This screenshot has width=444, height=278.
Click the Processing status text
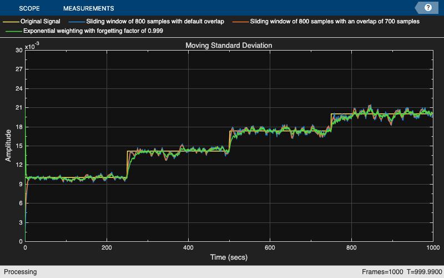tap(21, 272)
